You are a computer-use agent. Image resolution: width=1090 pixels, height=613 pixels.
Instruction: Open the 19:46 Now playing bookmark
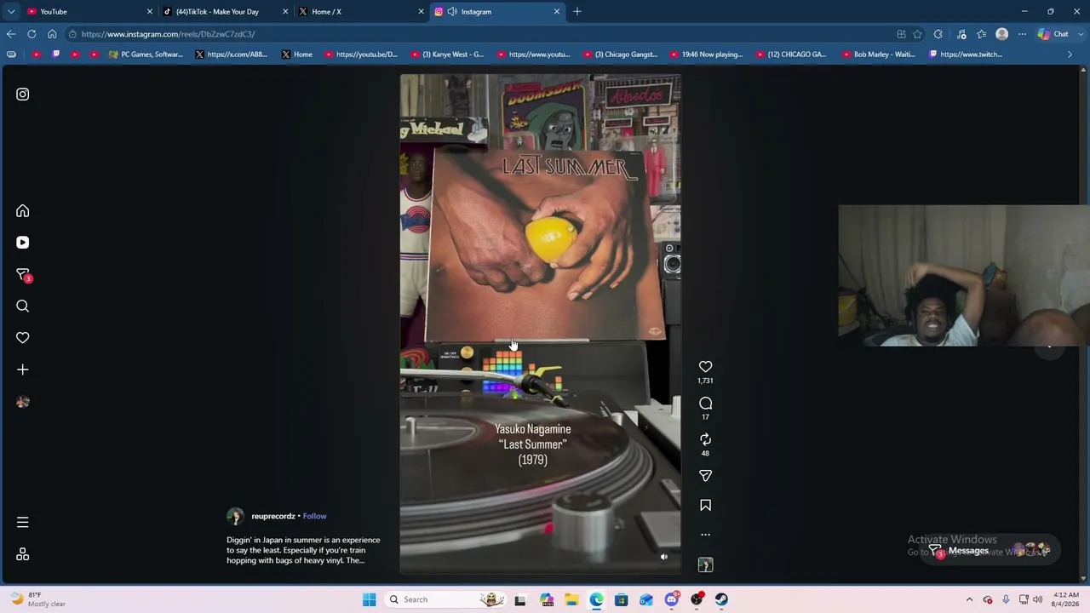[x=706, y=54]
